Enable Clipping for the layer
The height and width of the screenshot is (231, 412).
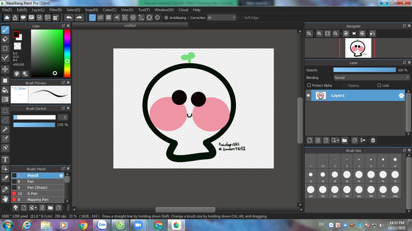(344, 85)
